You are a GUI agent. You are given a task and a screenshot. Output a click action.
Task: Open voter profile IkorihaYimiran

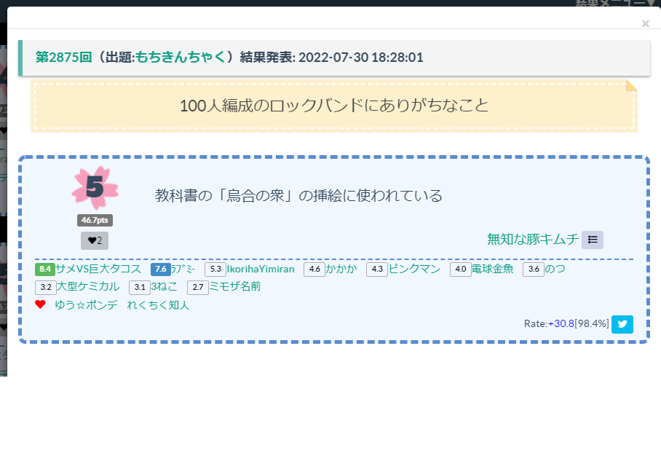tap(261, 269)
